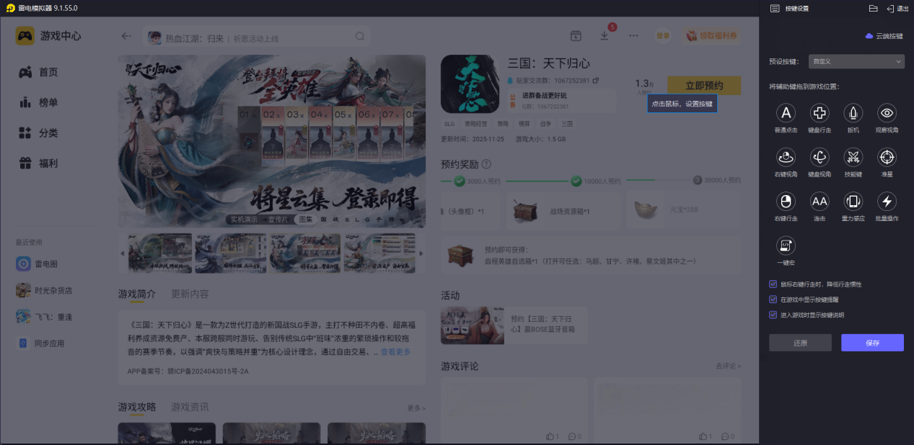Click the back arrow beside search box

(127, 36)
